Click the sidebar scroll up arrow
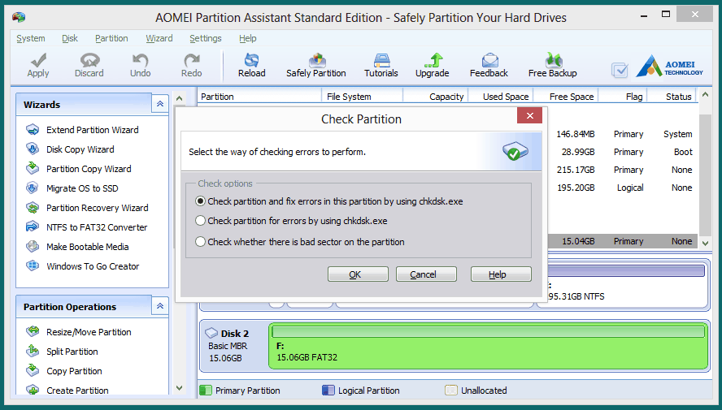Viewport: 722px width, 410px height. pyautogui.click(x=180, y=98)
